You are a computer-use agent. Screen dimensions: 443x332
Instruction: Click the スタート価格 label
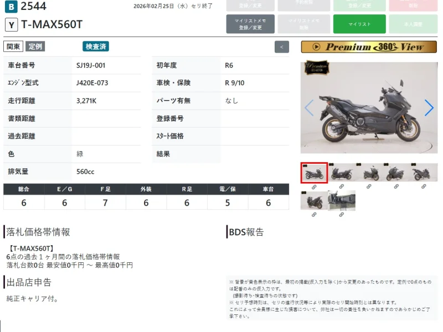pos(170,136)
